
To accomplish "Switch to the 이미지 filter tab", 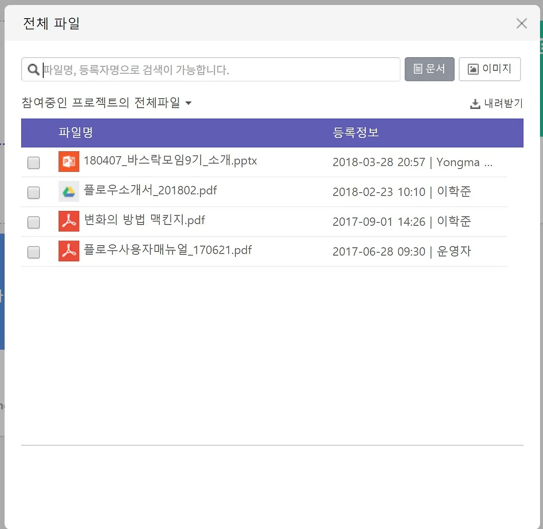I will click(490, 69).
